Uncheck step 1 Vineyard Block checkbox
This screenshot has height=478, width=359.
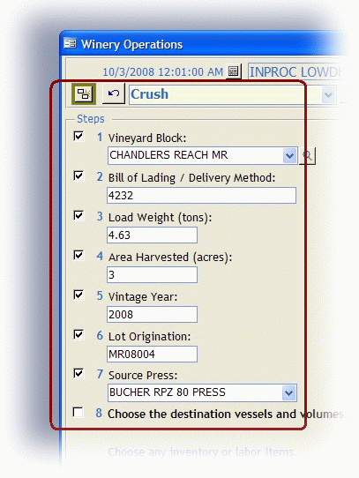79,136
